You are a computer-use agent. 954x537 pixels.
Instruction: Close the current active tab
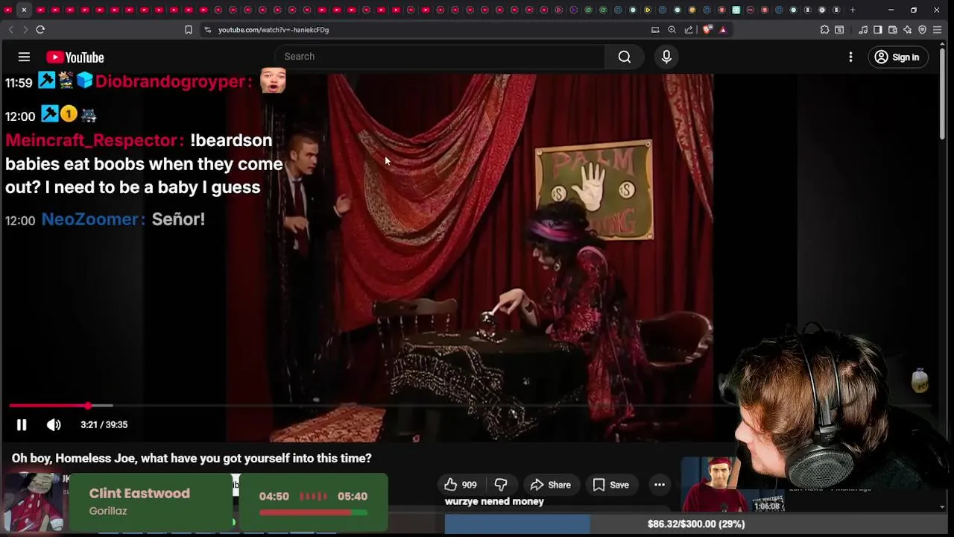24,10
